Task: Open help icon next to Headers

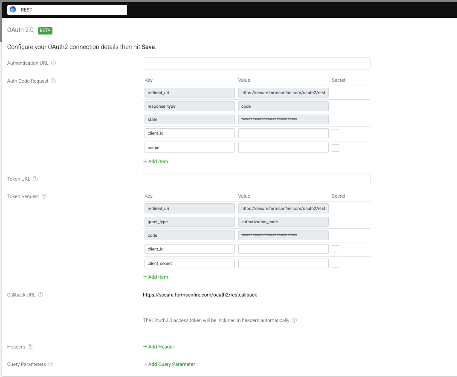Action: (x=30, y=346)
